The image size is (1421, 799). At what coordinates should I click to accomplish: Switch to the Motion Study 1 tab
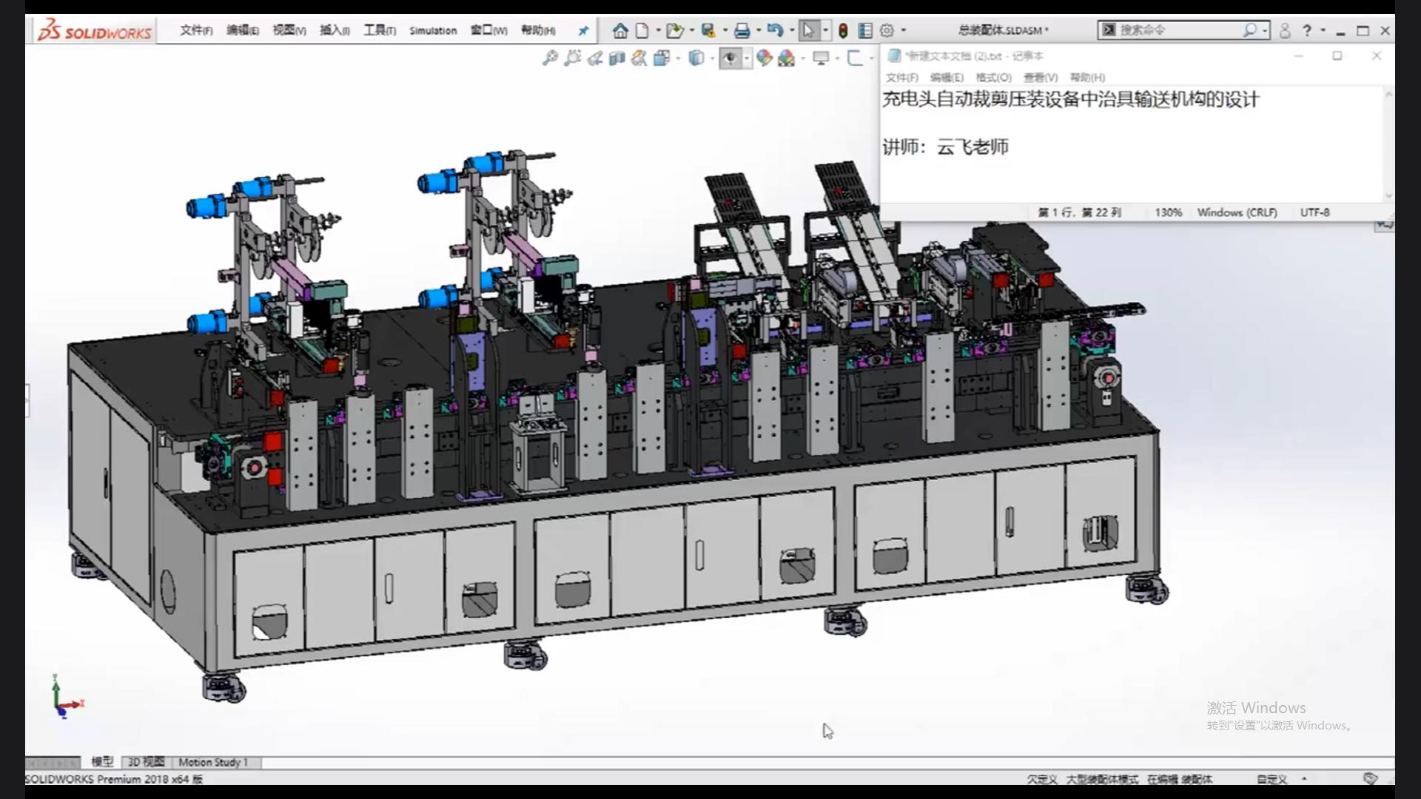pos(213,761)
